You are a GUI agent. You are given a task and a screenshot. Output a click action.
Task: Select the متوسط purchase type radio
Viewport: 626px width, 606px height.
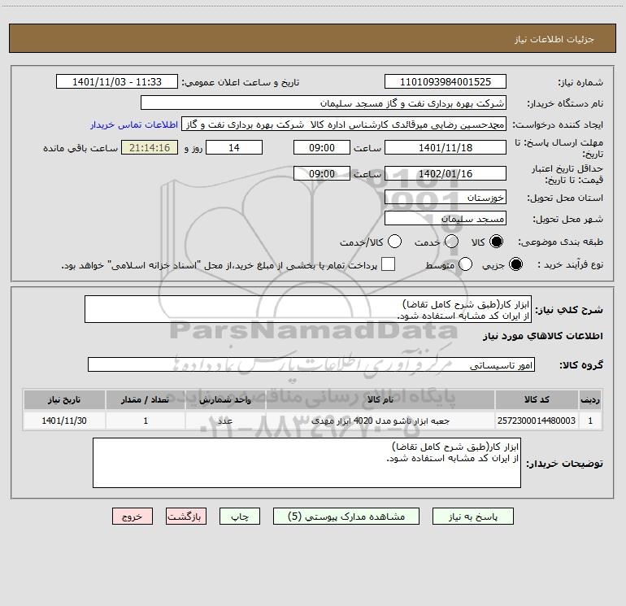466,264
